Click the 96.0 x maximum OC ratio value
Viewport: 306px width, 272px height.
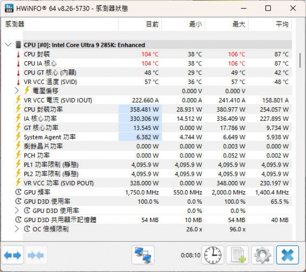[x=237, y=229]
